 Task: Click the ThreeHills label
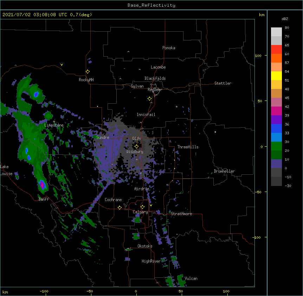(188, 147)
